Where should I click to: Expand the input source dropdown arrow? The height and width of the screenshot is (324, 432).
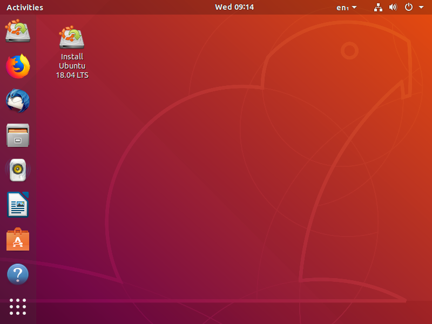354,8
